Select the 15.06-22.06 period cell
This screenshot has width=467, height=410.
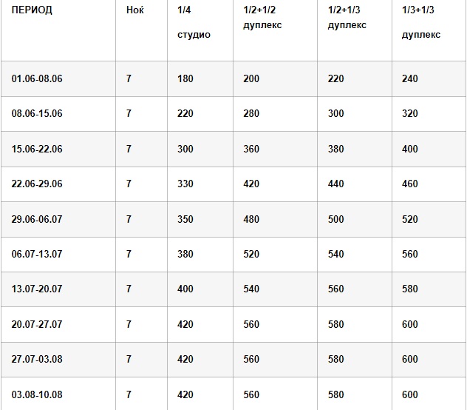(x=37, y=149)
